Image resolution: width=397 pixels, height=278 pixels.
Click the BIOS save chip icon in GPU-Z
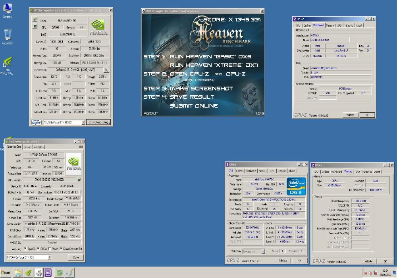click(79, 180)
